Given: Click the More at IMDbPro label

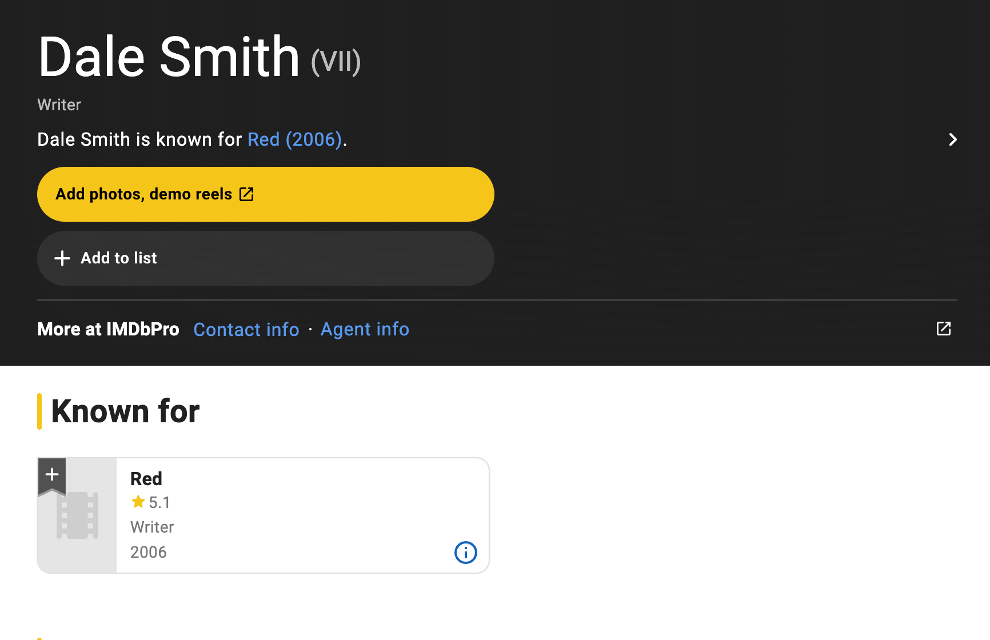Looking at the screenshot, I should [x=108, y=329].
